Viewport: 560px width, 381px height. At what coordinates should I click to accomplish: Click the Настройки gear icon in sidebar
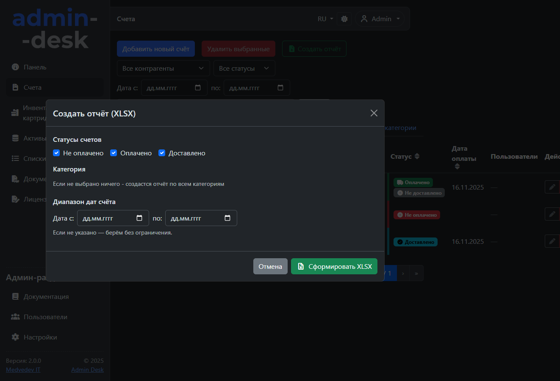pyautogui.click(x=16, y=337)
